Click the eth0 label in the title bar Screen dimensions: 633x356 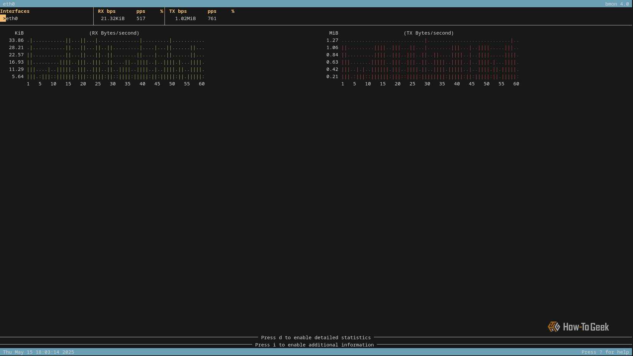(x=10, y=4)
